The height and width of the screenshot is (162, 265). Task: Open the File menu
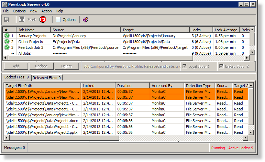pyautogui.click(x=6, y=11)
